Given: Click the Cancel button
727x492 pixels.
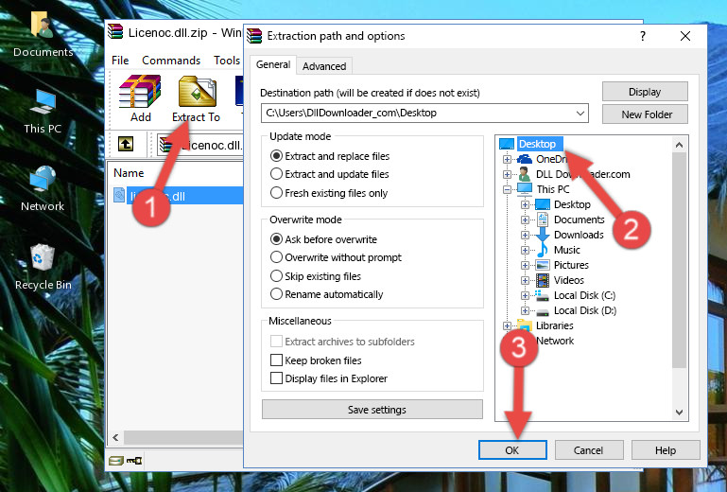Looking at the screenshot, I should point(588,450).
